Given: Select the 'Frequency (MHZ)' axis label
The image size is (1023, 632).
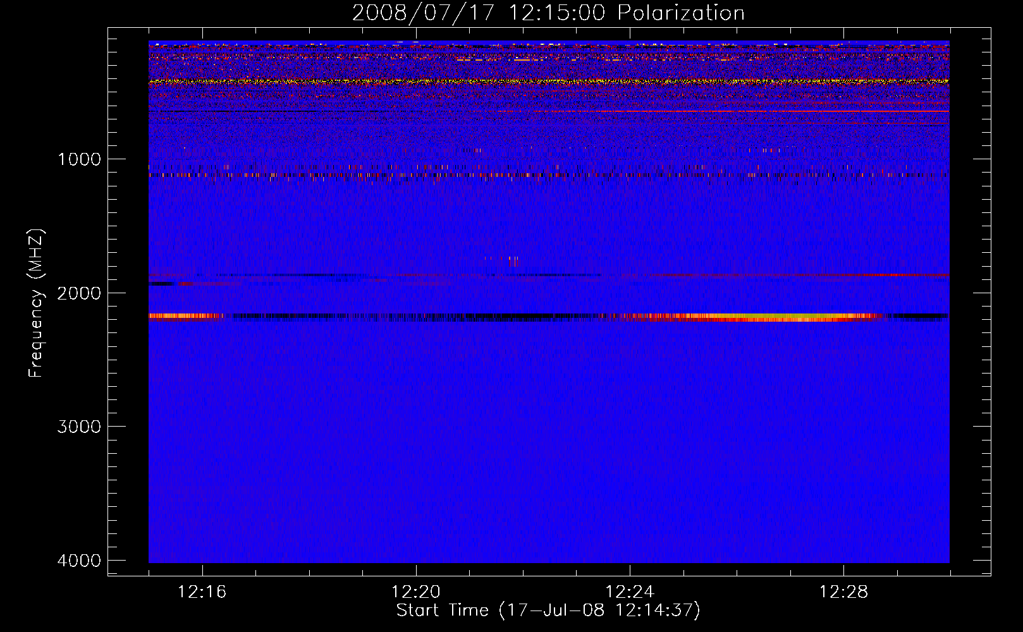Looking at the screenshot, I should 36,303.
